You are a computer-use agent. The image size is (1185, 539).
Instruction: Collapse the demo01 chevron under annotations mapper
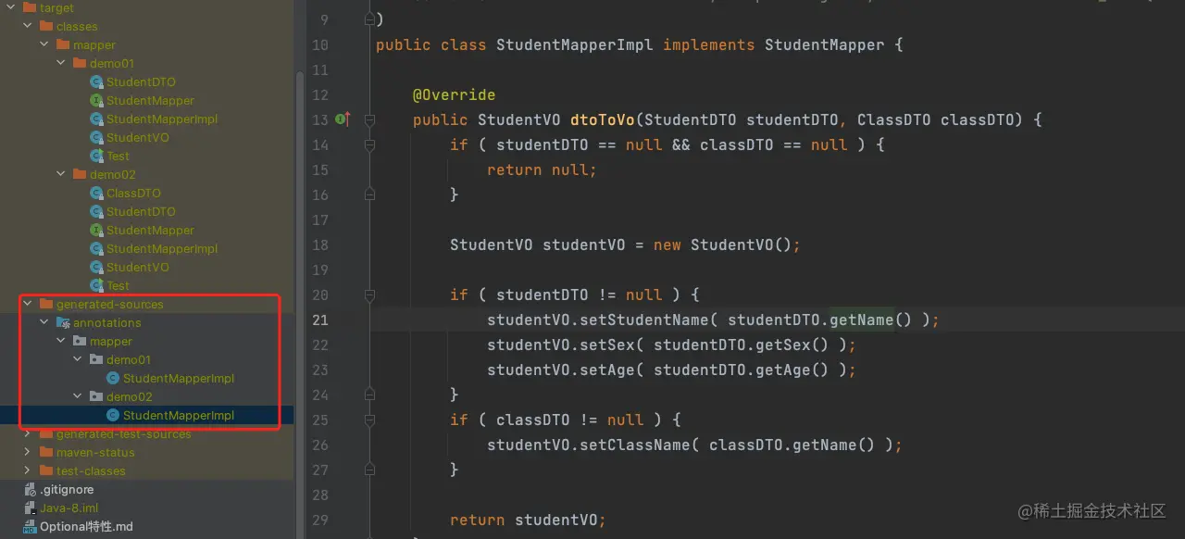click(78, 359)
